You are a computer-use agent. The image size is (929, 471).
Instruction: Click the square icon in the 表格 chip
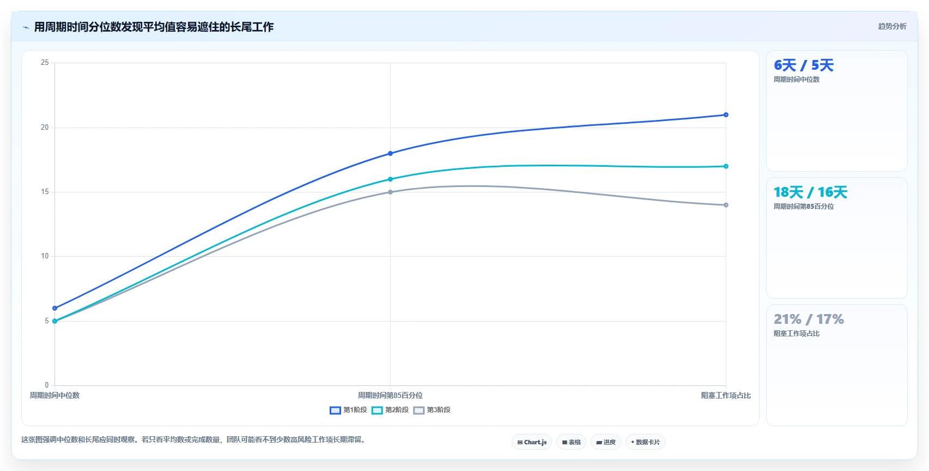click(x=564, y=443)
